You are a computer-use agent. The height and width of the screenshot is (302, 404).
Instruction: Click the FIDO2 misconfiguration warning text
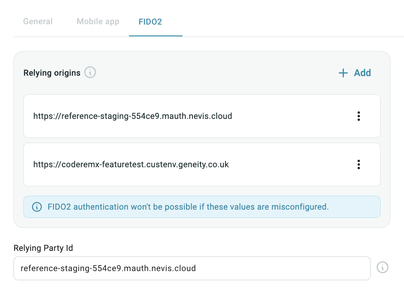[188, 207]
